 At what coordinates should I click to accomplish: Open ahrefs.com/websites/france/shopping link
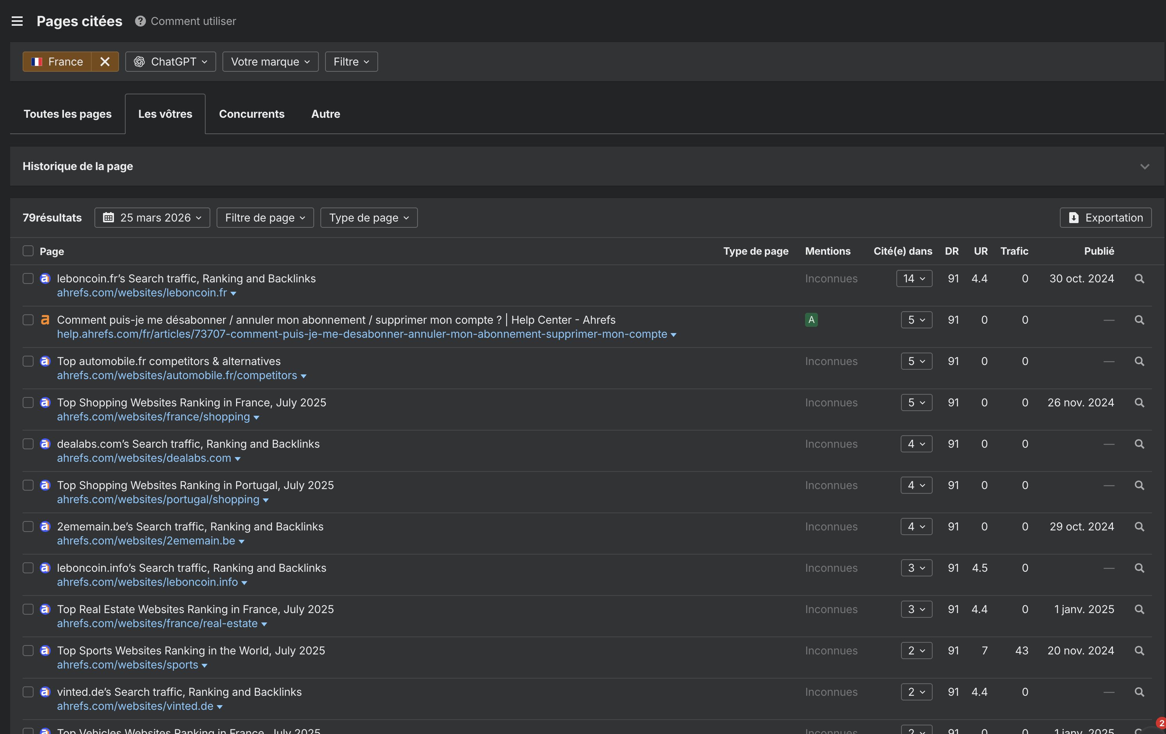(153, 417)
